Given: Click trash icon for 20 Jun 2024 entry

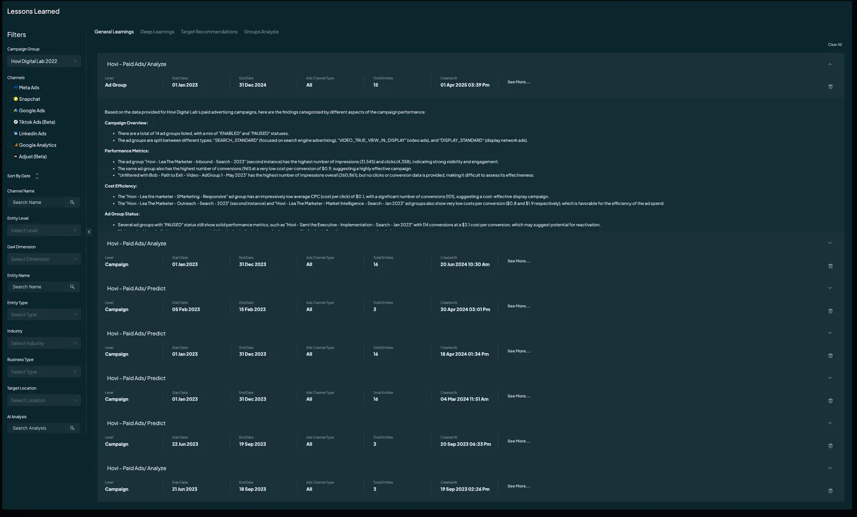Looking at the screenshot, I should [830, 266].
